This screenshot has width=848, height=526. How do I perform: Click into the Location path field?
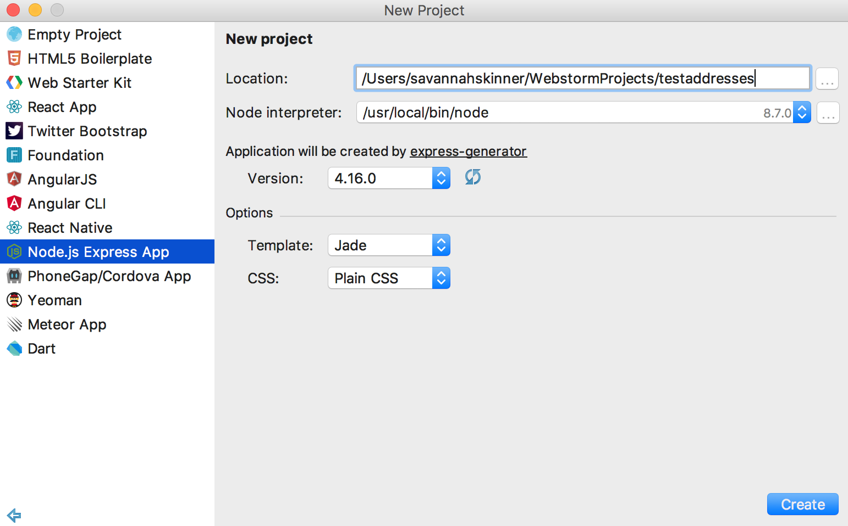582,78
